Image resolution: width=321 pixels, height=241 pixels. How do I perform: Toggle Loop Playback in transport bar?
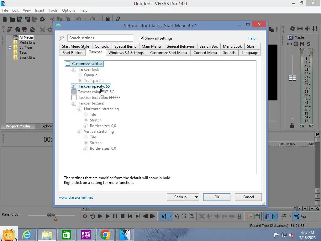pos(92,217)
